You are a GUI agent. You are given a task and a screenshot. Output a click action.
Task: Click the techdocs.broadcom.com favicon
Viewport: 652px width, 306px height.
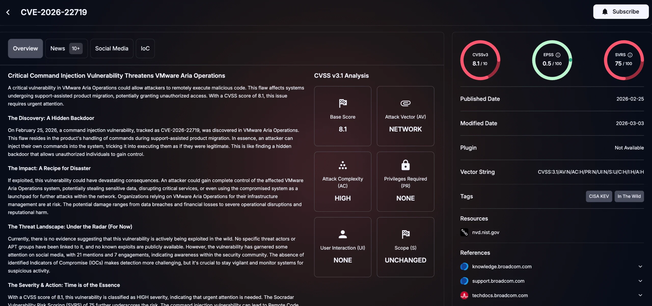pyautogui.click(x=464, y=295)
